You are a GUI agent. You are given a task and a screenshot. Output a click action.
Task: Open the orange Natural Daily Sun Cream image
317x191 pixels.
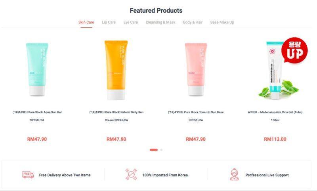click(116, 70)
